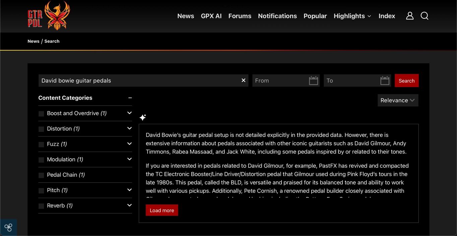Check the Pedal Chain category checkbox

41,175
